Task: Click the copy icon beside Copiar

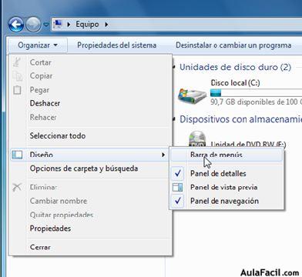Action: point(17,76)
